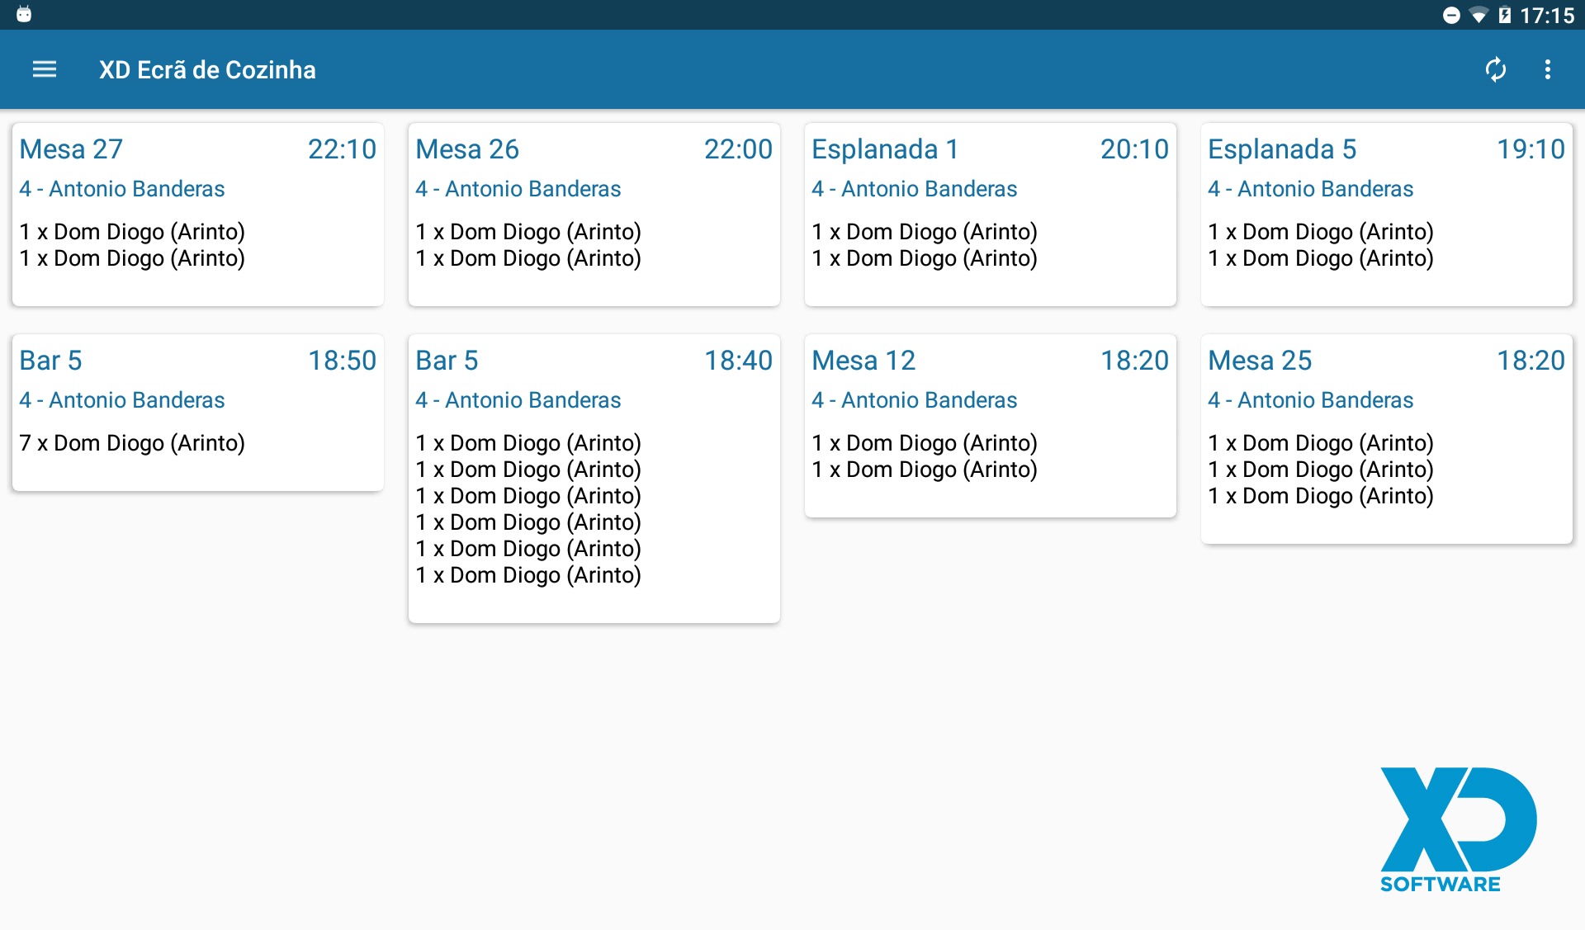The height and width of the screenshot is (930, 1585).
Task: Open the Mesa 26 order header
Action: [x=467, y=149]
